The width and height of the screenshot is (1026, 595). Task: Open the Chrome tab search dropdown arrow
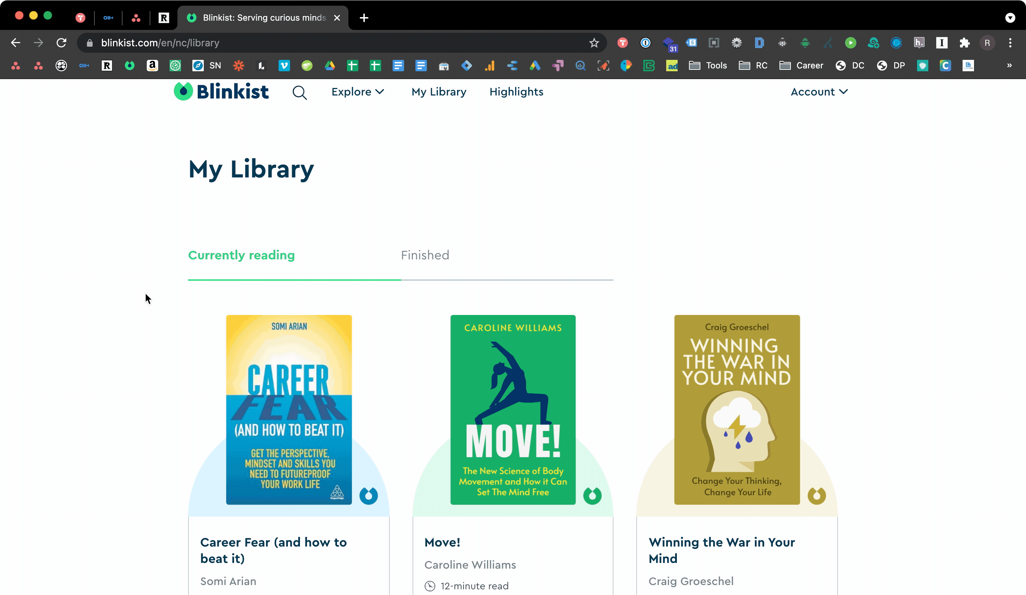(x=1010, y=17)
